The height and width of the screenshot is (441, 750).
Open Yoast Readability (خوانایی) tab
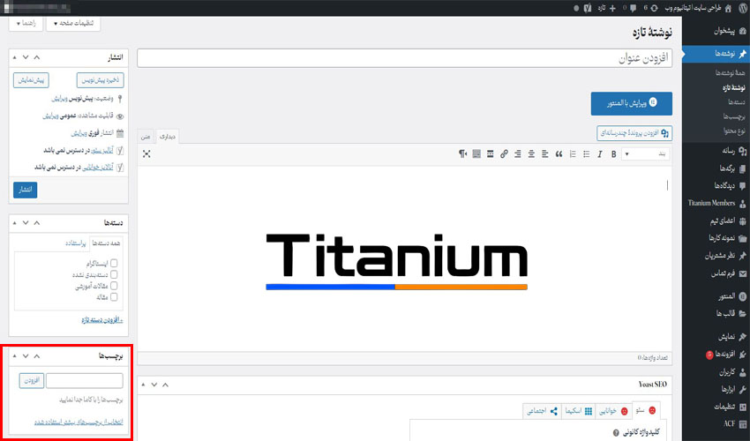click(x=614, y=411)
